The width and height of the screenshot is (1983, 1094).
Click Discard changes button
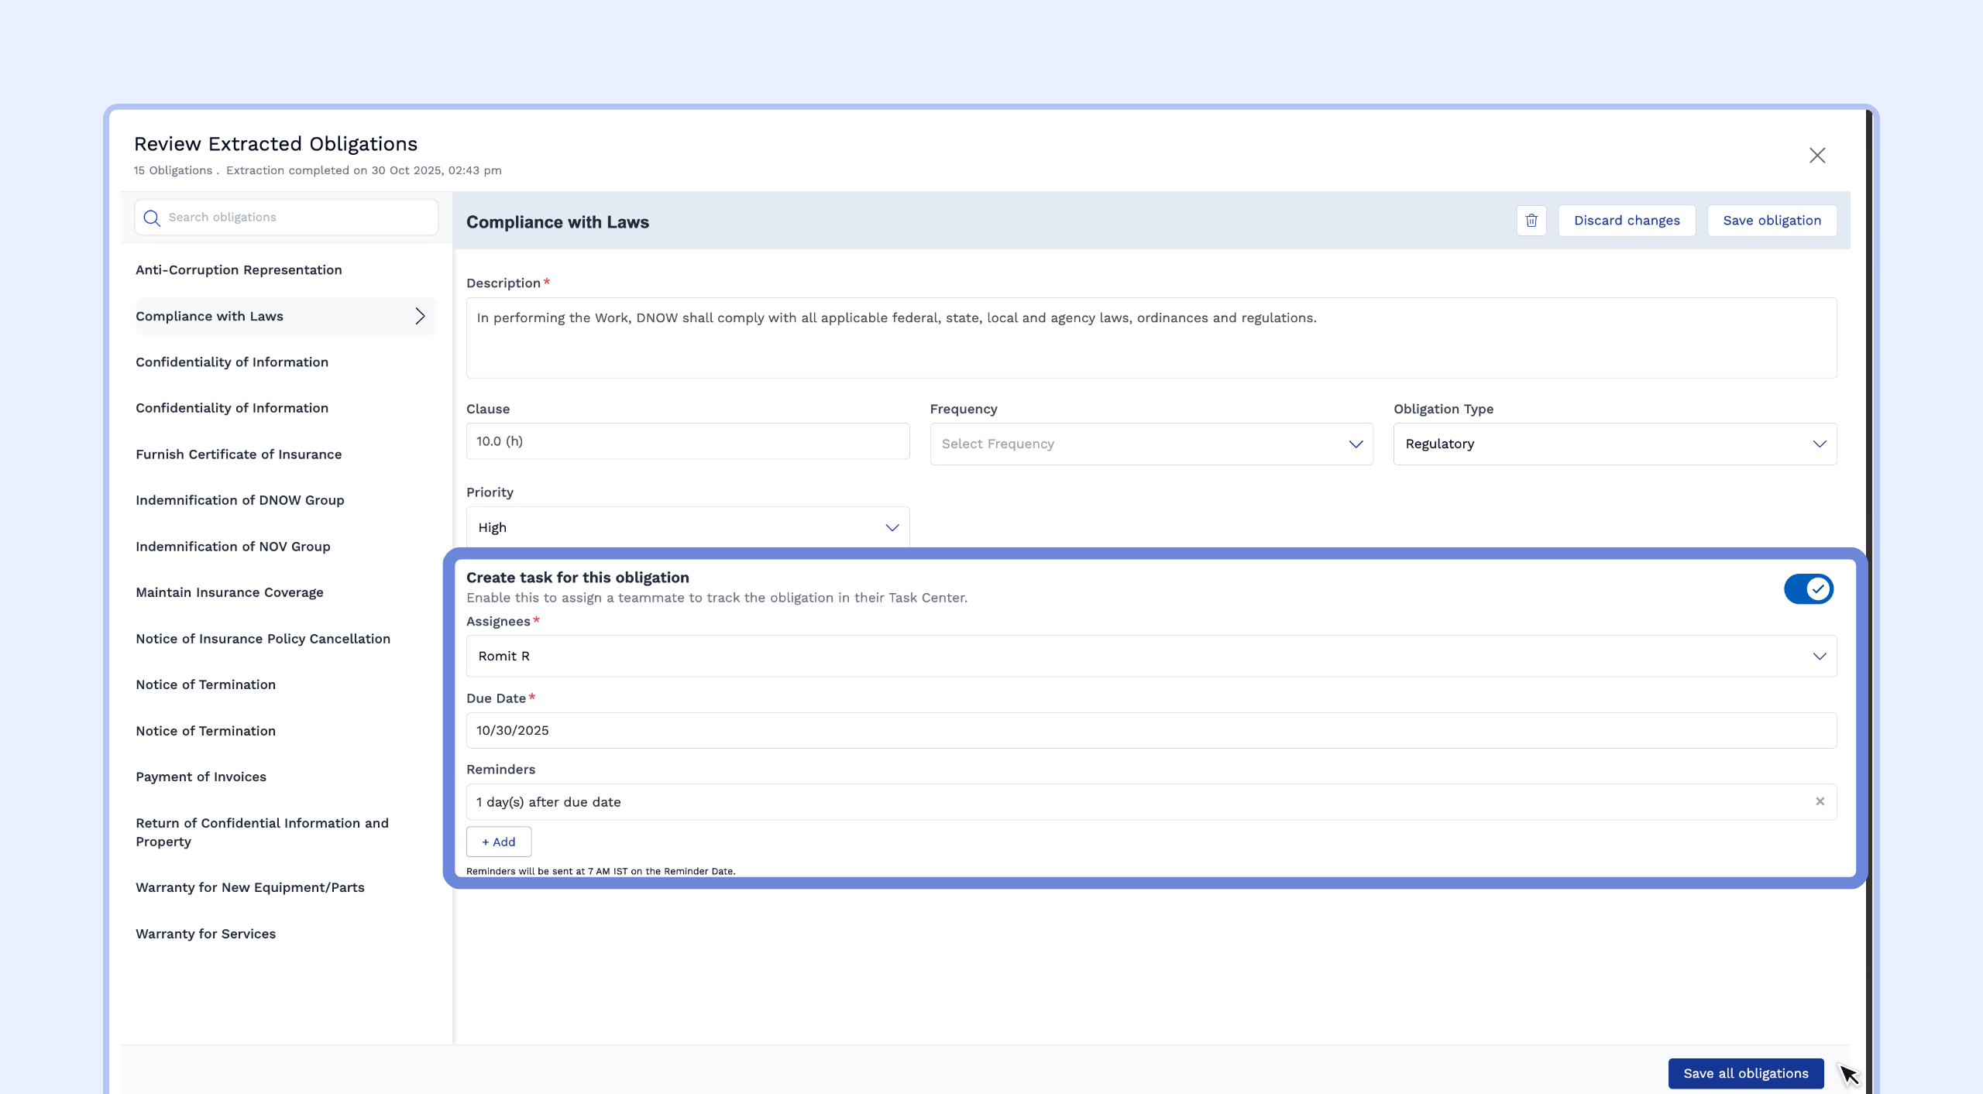coord(1626,221)
